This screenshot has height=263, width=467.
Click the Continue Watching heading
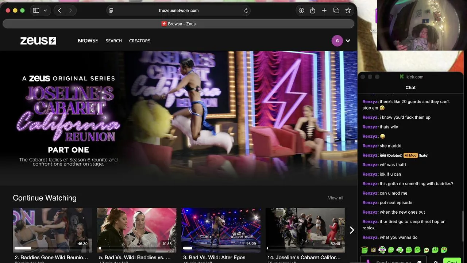45,198
